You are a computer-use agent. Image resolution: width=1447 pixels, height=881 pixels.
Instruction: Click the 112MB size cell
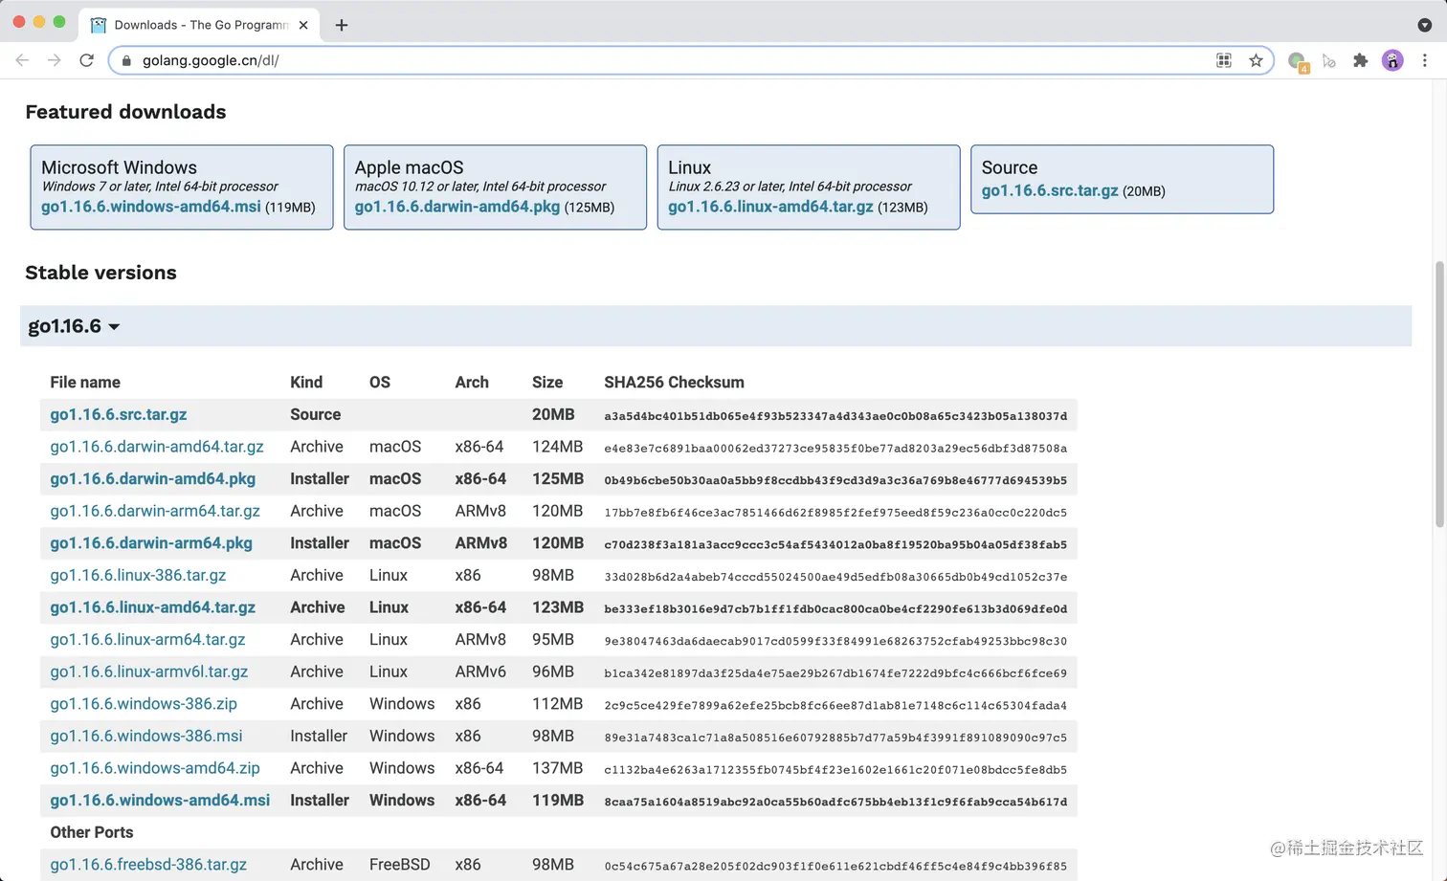point(557,704)
